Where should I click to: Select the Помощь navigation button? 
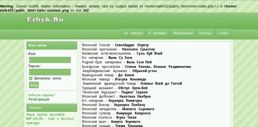coord(205,33)
